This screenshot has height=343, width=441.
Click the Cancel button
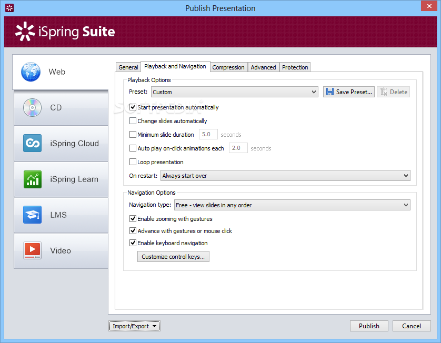coord(412,326)
